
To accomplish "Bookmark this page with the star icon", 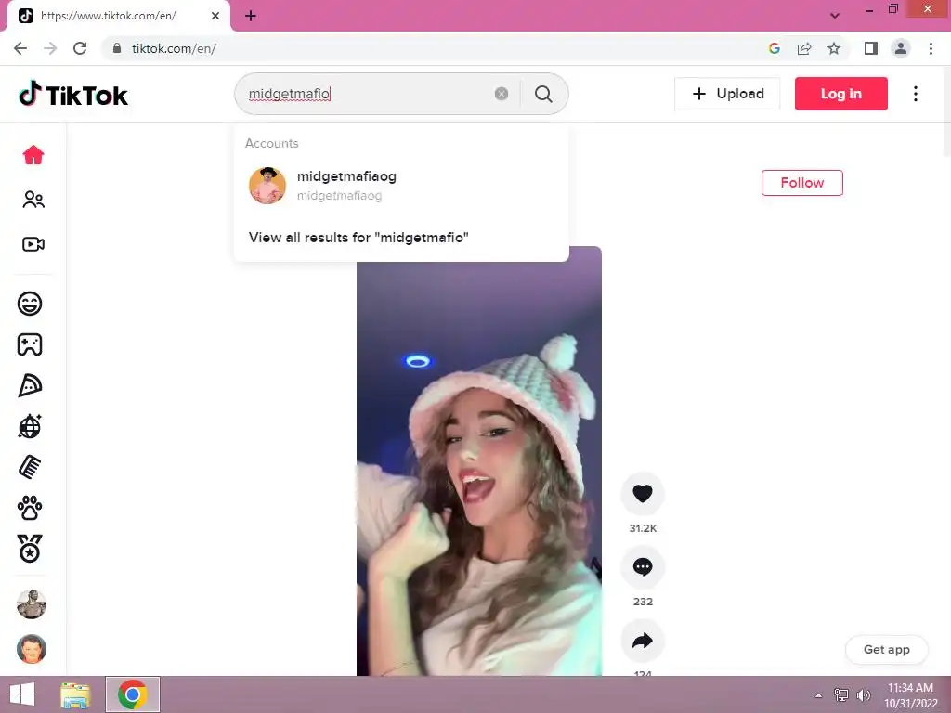I will pyautogui.click(x=834, y=48).
